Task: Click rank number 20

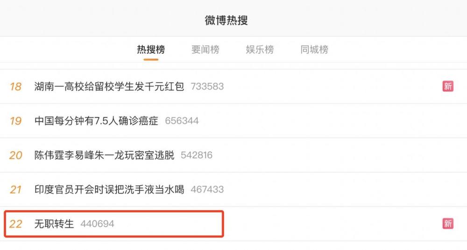Action: [16, 155]
